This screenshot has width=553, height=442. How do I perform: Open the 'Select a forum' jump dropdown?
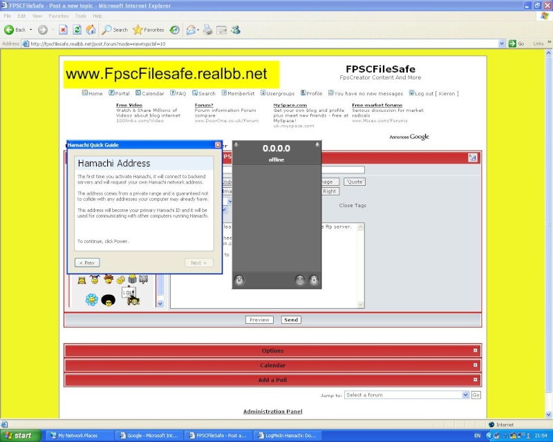tap(407, 395)
